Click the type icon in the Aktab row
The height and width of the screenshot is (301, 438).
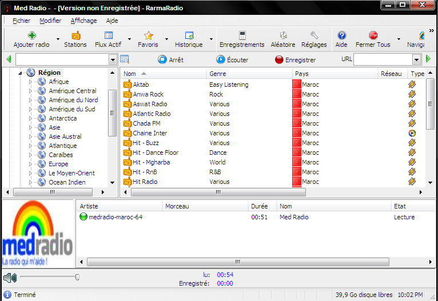[x=412, y=85]
